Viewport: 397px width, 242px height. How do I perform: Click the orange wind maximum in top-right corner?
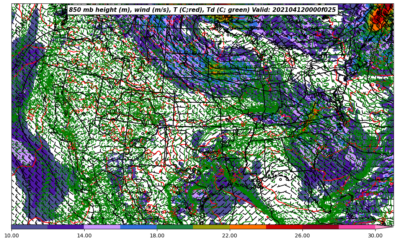pos(377,19)
